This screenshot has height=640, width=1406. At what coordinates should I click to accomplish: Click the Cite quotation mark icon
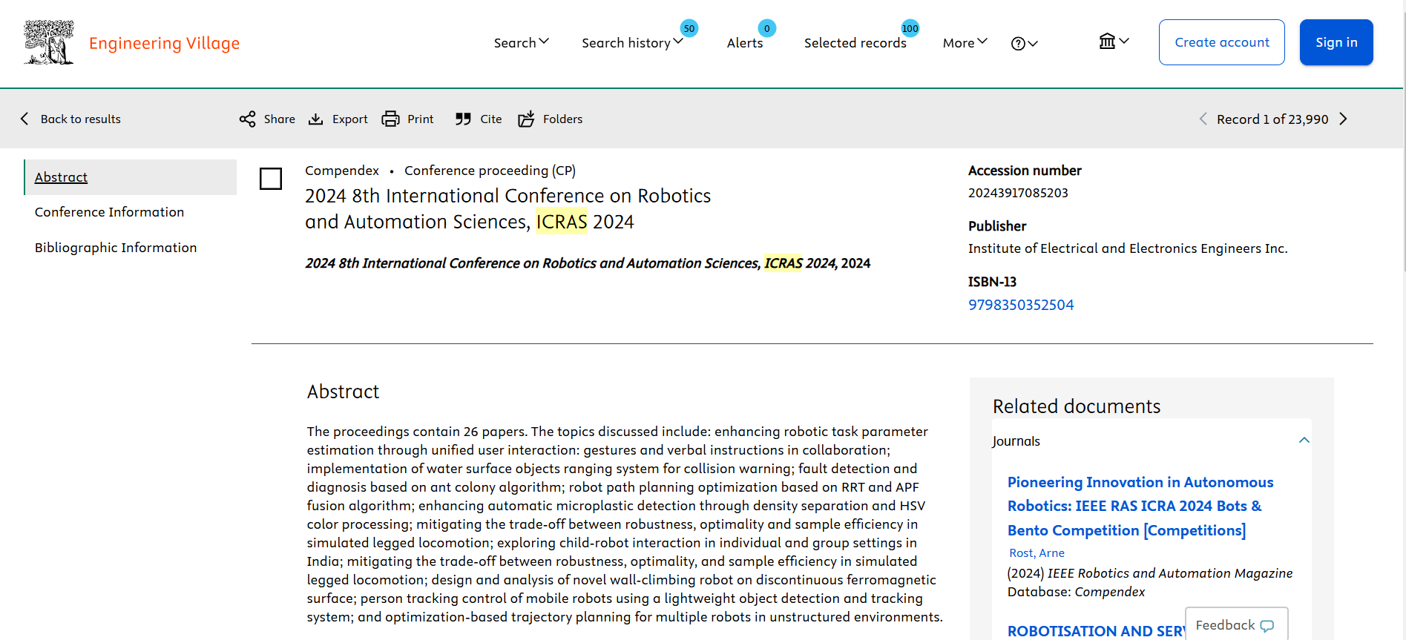pos(463,119)
